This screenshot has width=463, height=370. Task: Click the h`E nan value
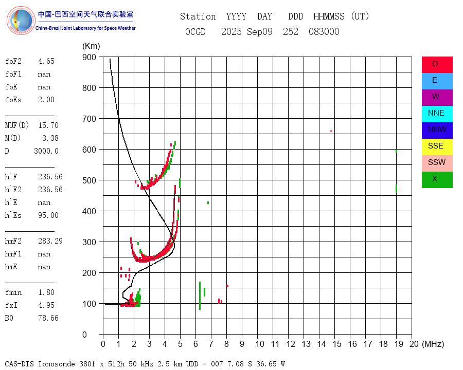pos(44,202)
